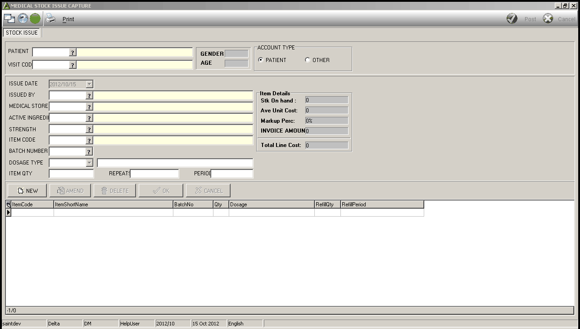Click the MEDICAL STORE code input field
Viewport: 580px width, 329px height.
click(67, 107)
